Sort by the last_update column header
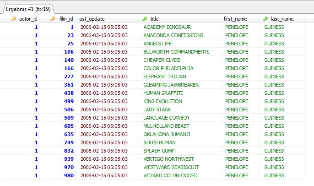 [92, 19]
